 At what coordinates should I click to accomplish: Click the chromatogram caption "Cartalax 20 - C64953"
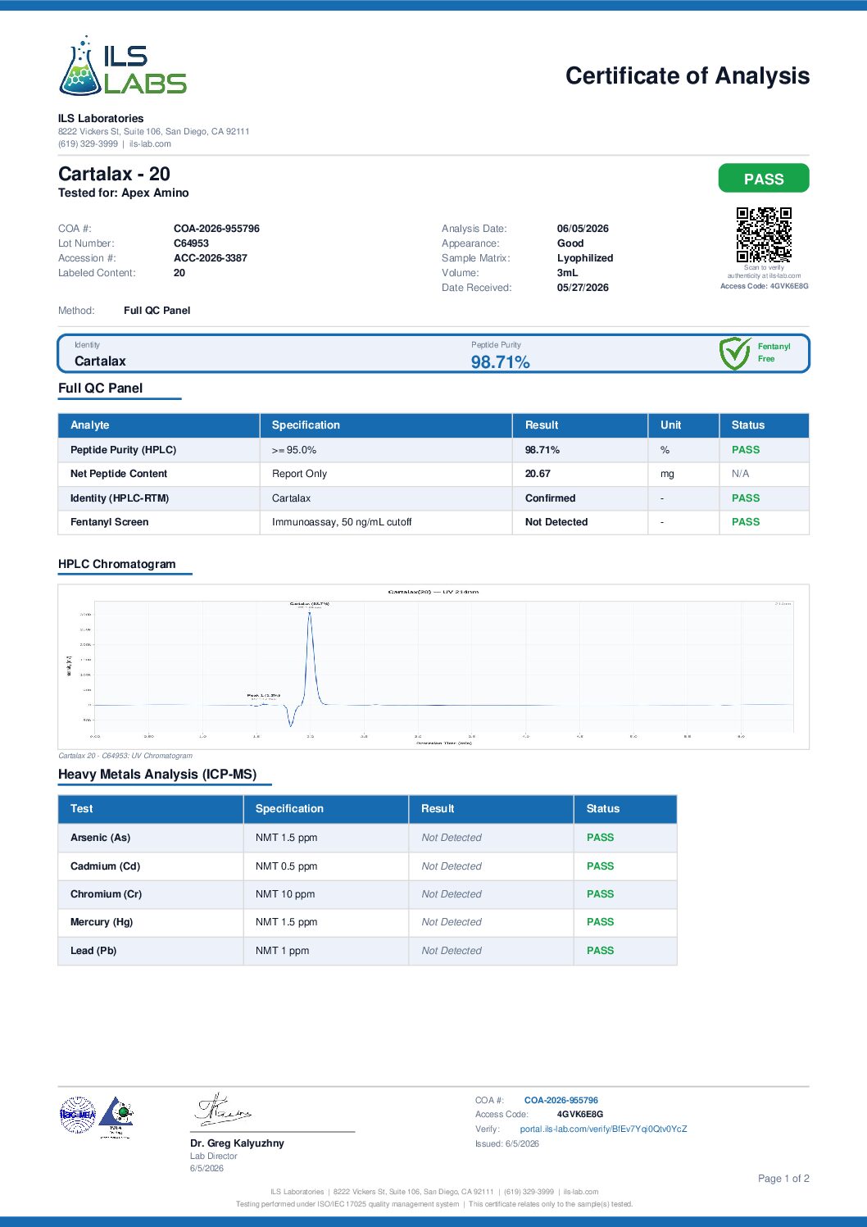coord(125,756)
